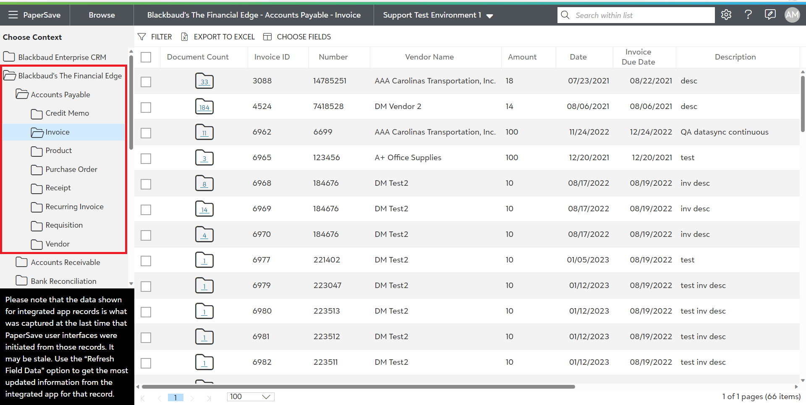
Task: Select checkbox for A+ Office Supplies row
Action: (x=146, y=158)
